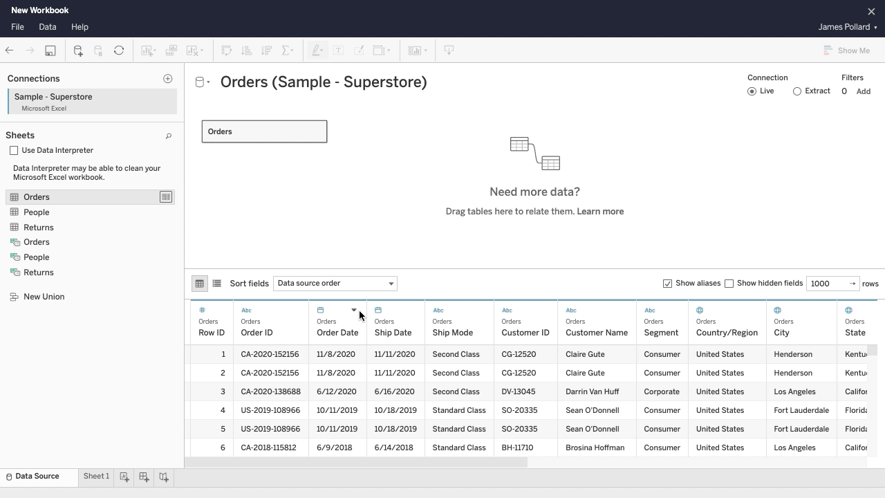Open the Data menu
Viewport: 885px width, 498px height.
48,27
